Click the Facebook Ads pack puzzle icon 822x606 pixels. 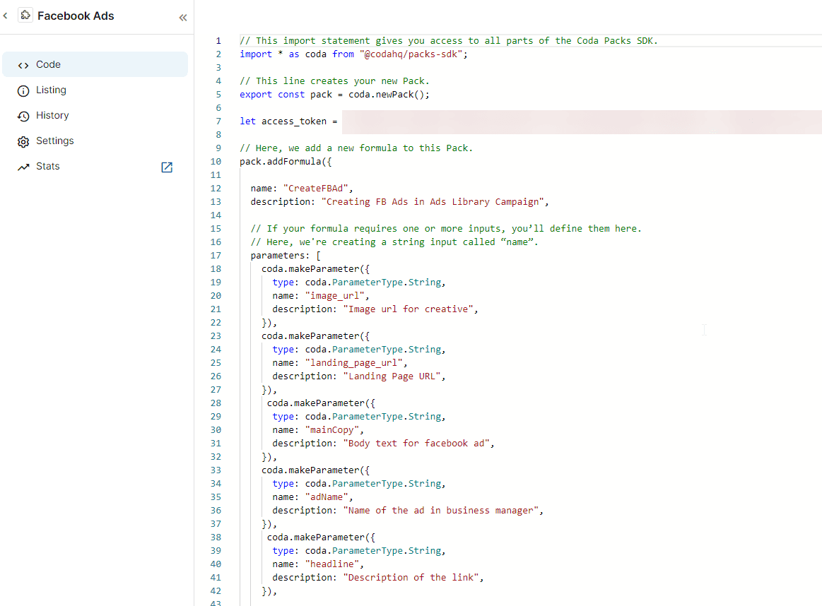25,16
